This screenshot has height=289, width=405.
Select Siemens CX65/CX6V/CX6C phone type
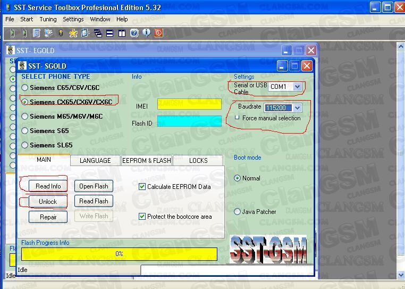tap(24, 102)
